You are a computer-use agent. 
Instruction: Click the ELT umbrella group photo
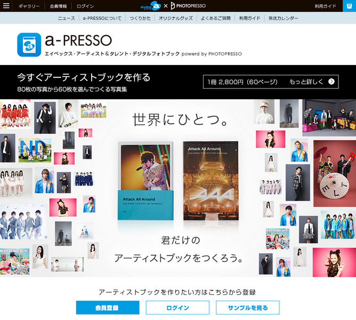(335, 173)
